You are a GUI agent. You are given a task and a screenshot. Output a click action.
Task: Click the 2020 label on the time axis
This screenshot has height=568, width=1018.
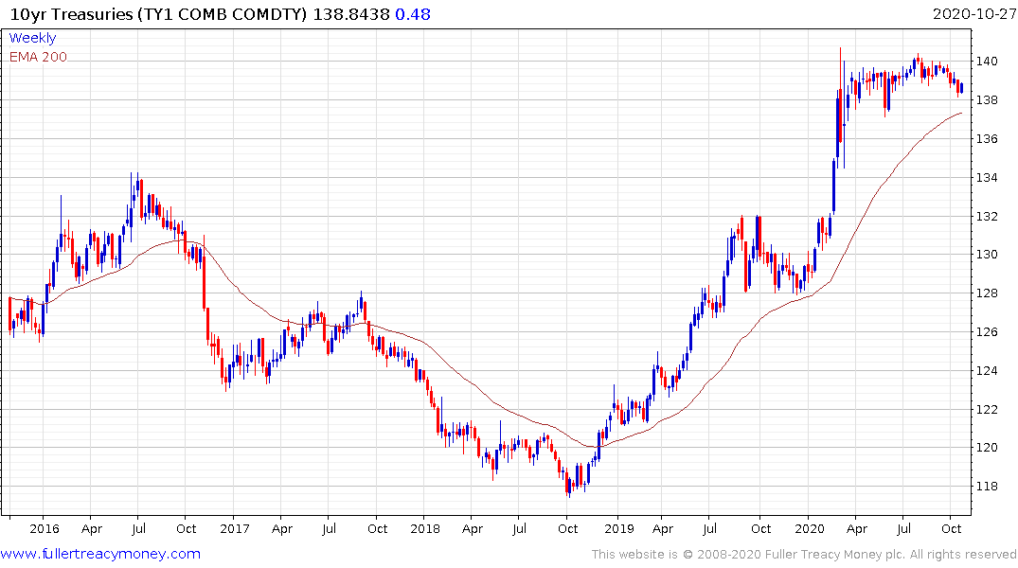[x=810, y=528]
